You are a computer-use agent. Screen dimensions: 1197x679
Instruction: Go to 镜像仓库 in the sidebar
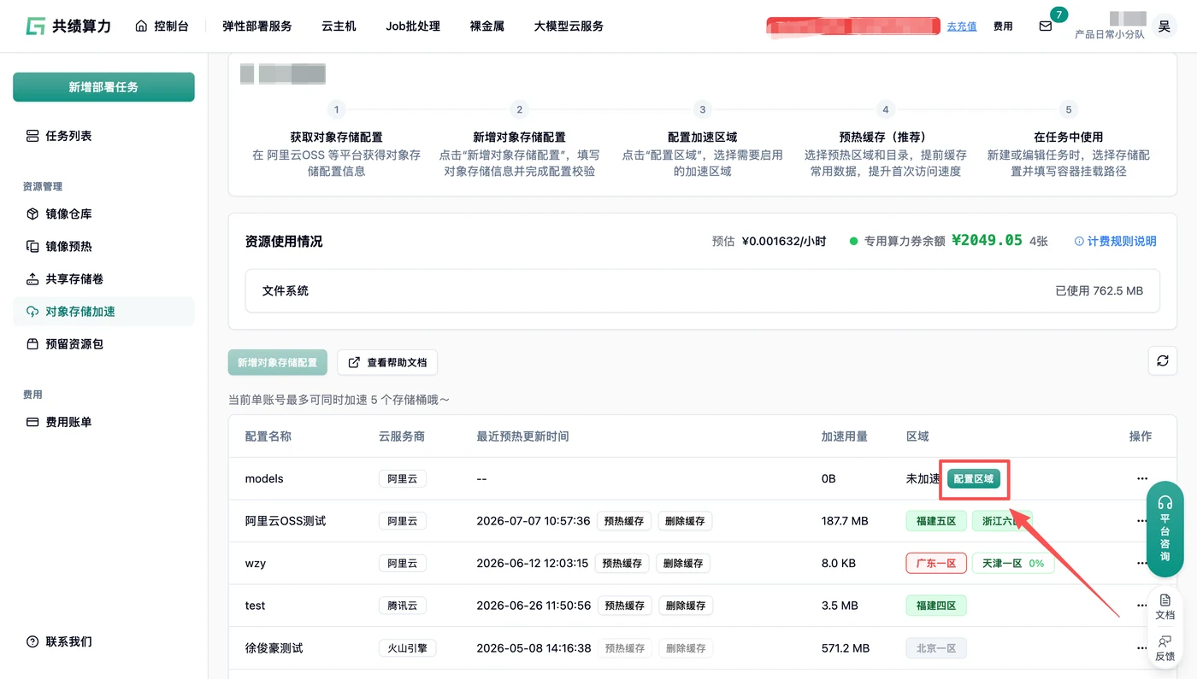(x=103, y=214)
